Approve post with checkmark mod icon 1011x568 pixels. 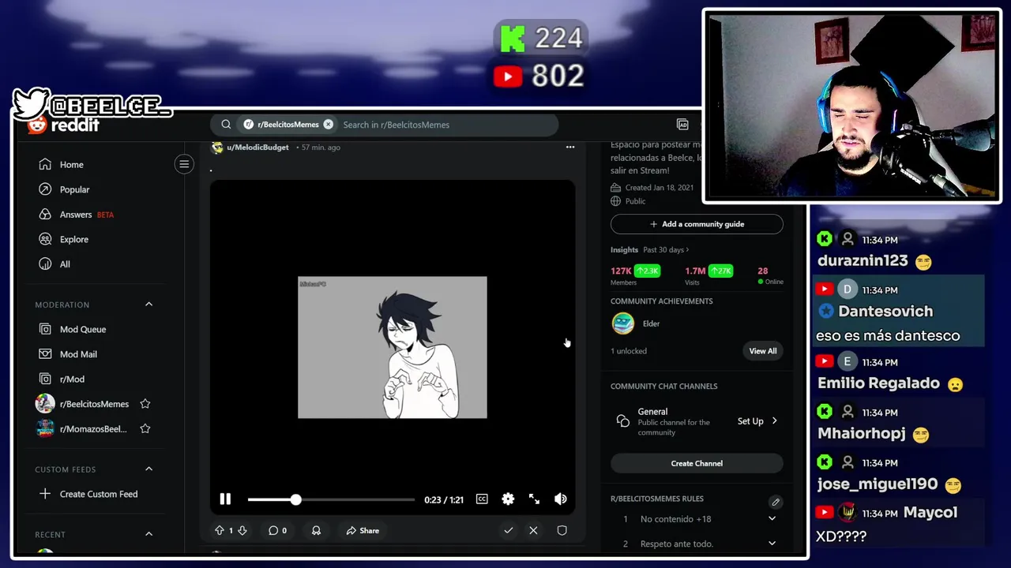click(x=509, y=531)
